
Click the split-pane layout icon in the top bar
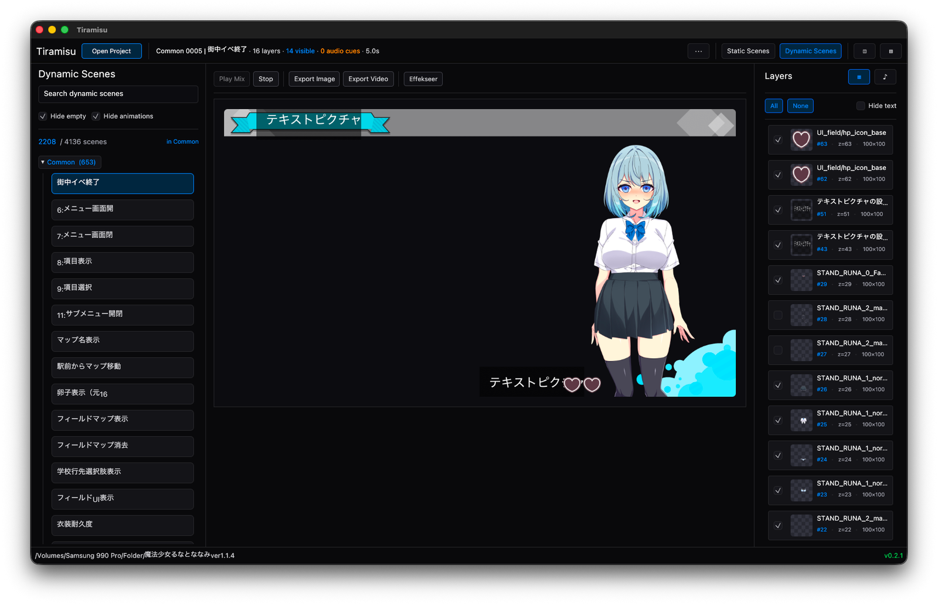pyautogui.click(x=864, y=51)
